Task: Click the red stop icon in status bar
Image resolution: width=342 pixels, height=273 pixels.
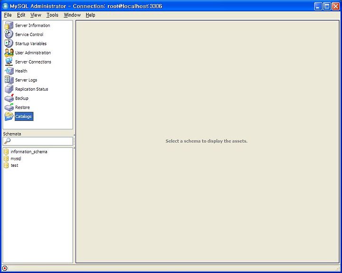Action: 5,268
